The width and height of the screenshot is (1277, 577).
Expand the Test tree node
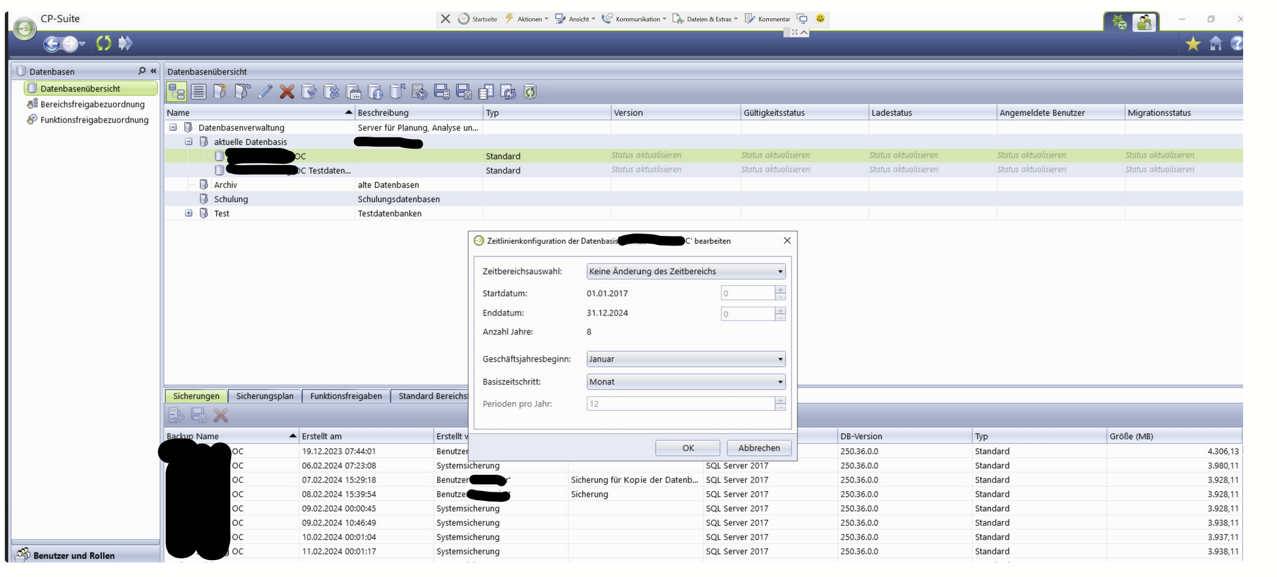(189, 214)
